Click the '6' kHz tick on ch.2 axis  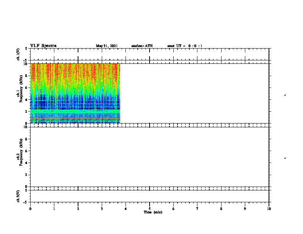pyautogui.click(x=26, y=151)
